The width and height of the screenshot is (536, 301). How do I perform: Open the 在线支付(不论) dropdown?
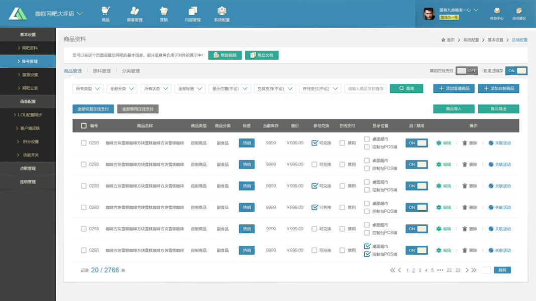click(320, 89)
